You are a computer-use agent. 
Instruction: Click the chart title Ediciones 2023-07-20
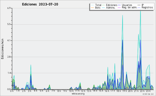(40, 4)
